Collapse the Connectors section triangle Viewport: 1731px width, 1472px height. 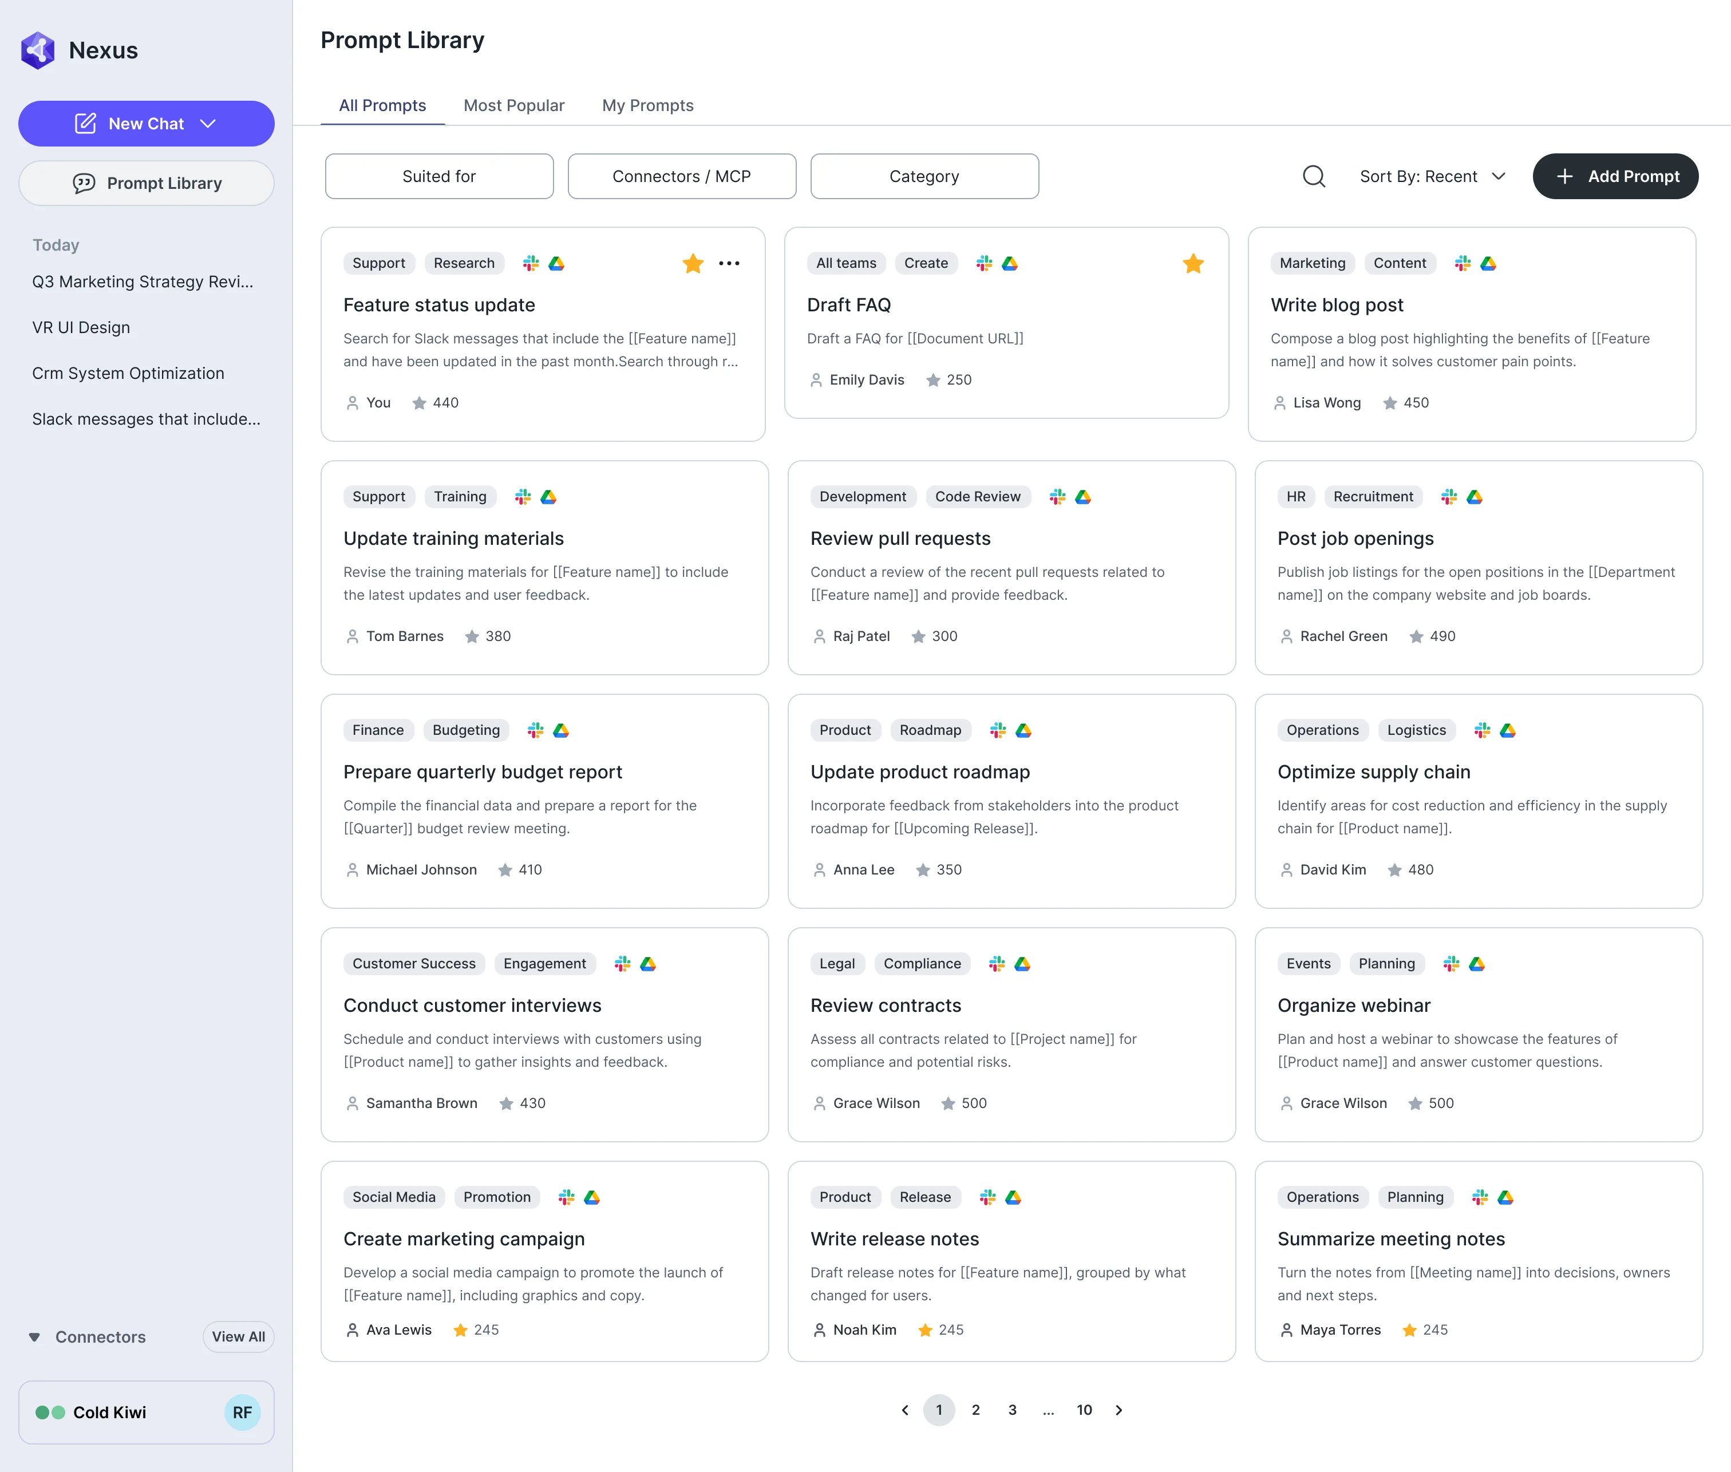tap(34, 1337)
